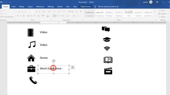Open the Numbering list dropdown arrow

pyautogui.click(x=61, y=12)
